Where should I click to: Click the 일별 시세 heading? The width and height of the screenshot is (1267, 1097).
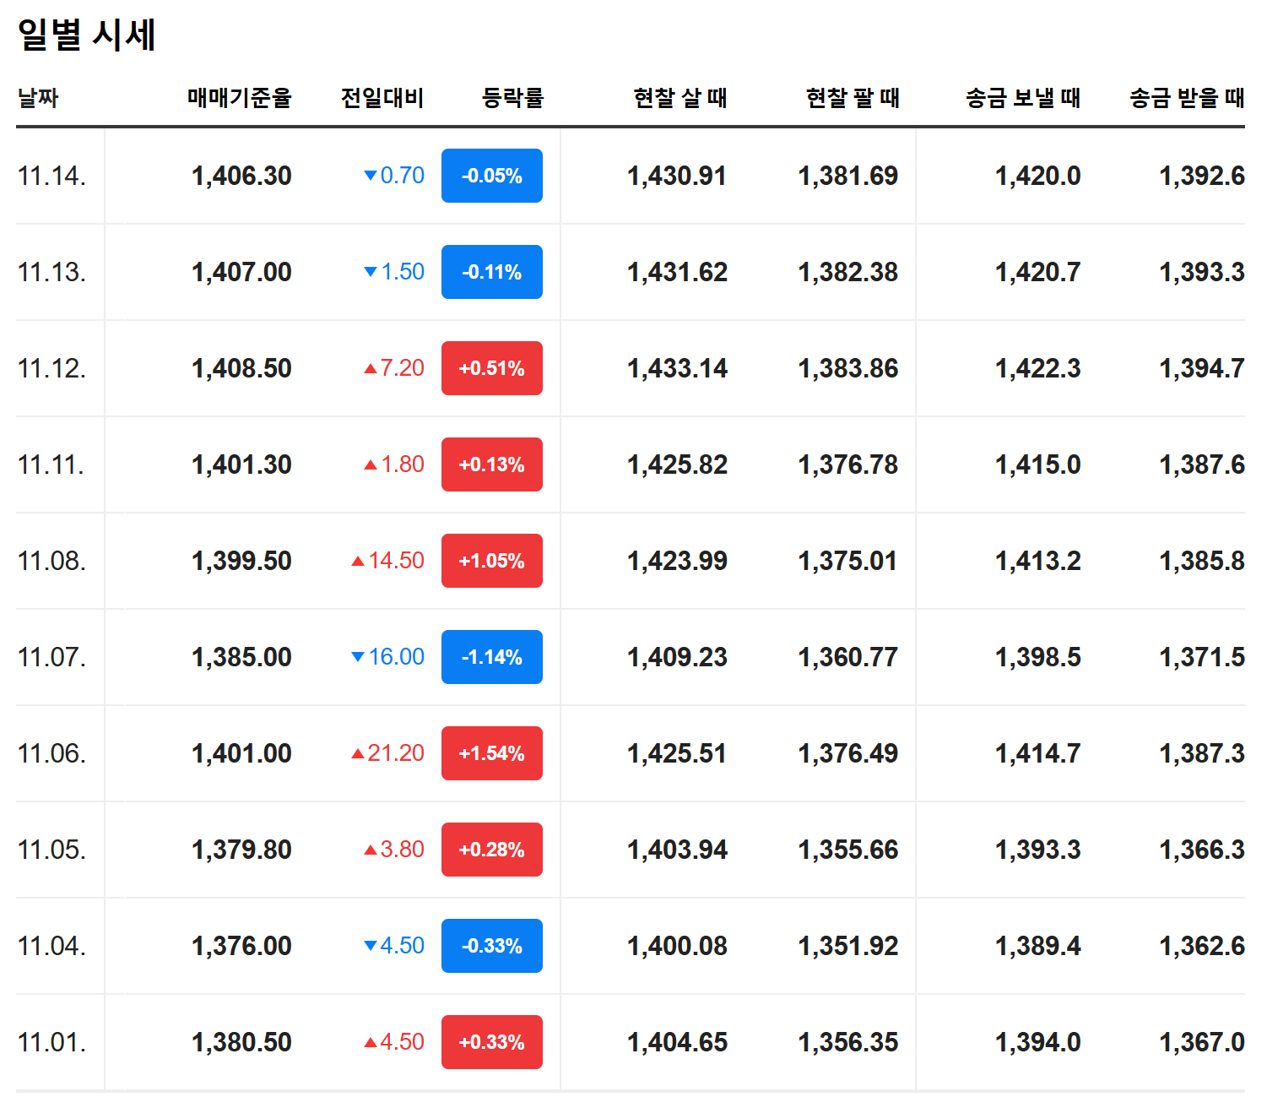click(86, 35)
